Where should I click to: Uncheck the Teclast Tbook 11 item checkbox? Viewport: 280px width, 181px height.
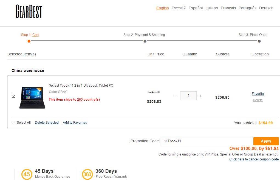pyautogui.click(x=14, y=96)
